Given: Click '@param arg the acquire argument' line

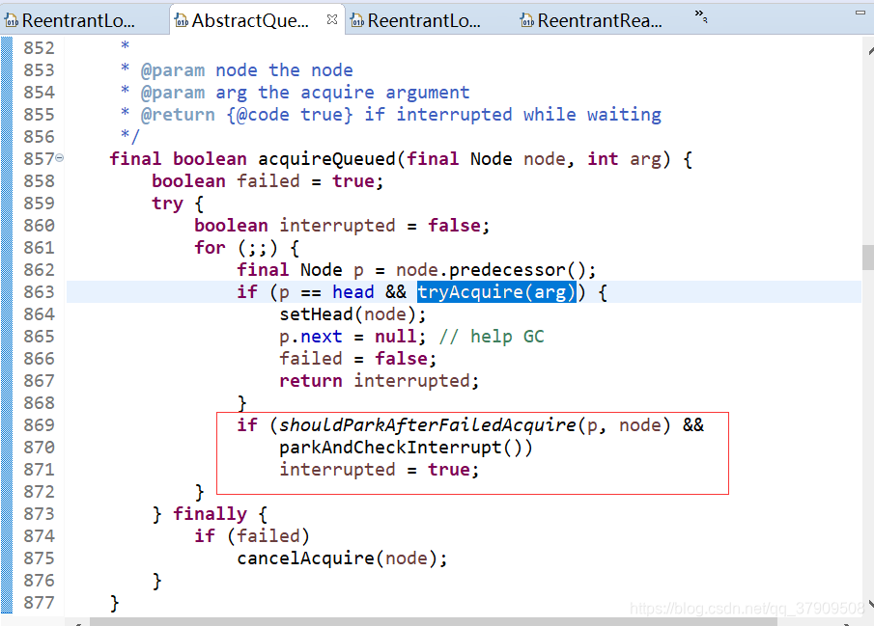Looking at the screenshot, I should pyautogui.click(x=305, y=93).
